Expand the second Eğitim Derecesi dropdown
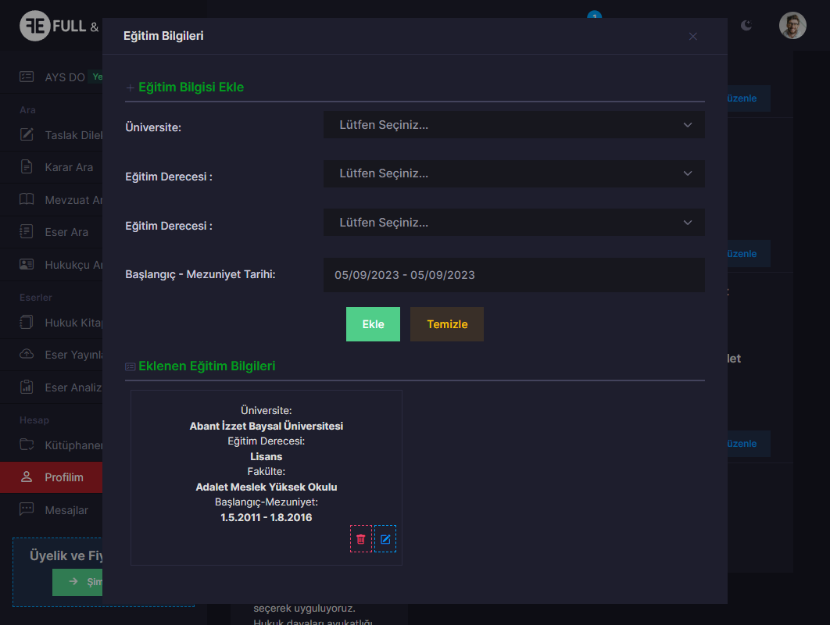Image resolution: width=830 pixels, height=625 pixels. pos(513,223)
